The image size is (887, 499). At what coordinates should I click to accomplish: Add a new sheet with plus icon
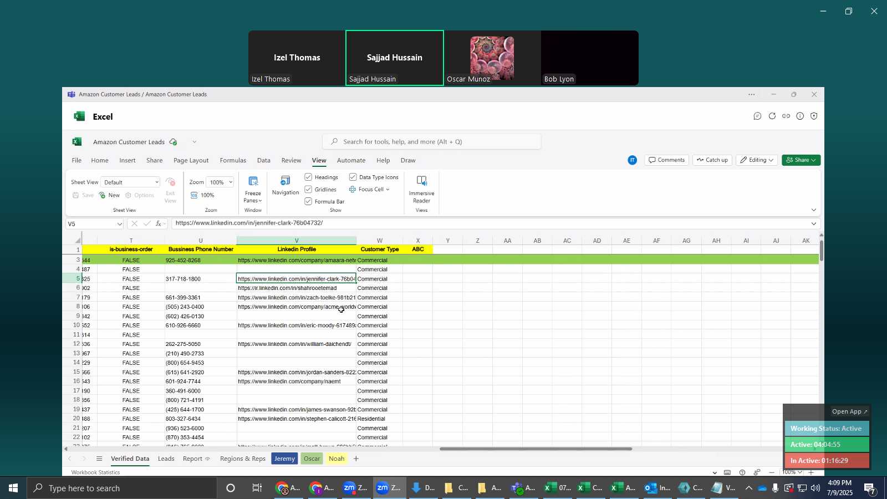356,459
